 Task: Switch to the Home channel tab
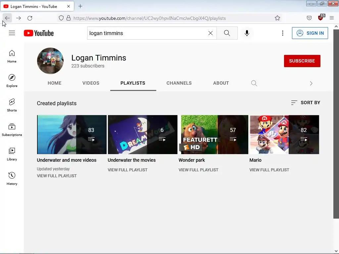[x=55, y=83]
